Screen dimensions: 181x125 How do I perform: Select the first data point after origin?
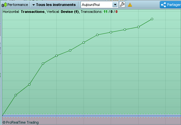(16, 95)
